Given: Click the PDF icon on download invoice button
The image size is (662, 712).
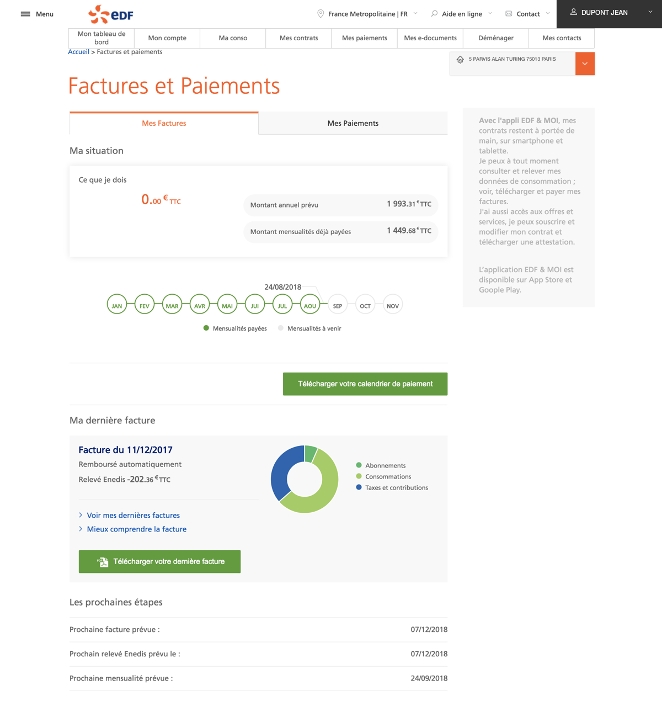Looking at the screenshot, I should click(x=103, y=562).
